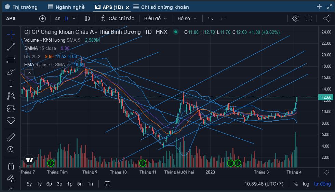Select the text annotation tool
The height and width of the screenshot is (192, 335).
pyautogui.click(x=11, y=83)
